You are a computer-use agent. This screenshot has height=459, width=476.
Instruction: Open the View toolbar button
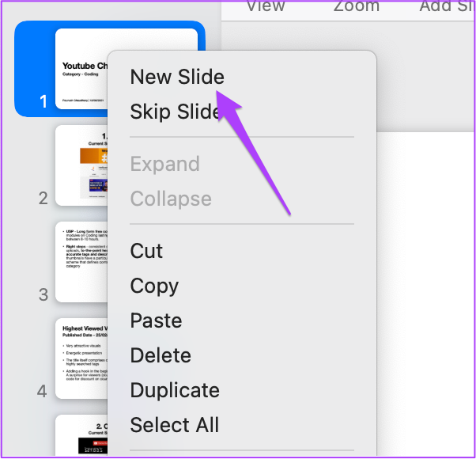[266, 6]
